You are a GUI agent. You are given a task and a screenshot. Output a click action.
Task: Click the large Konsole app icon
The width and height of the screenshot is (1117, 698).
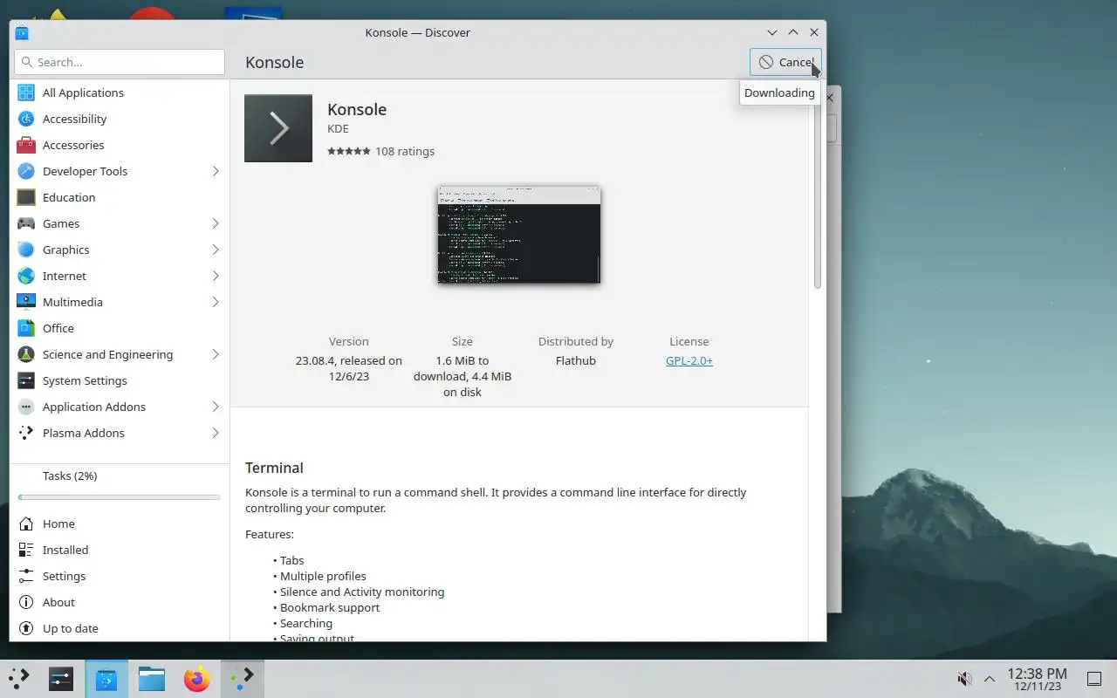(x=278, y=128)
